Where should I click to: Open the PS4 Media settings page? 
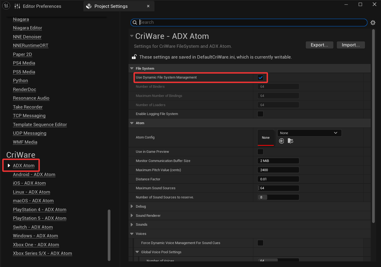24,63
